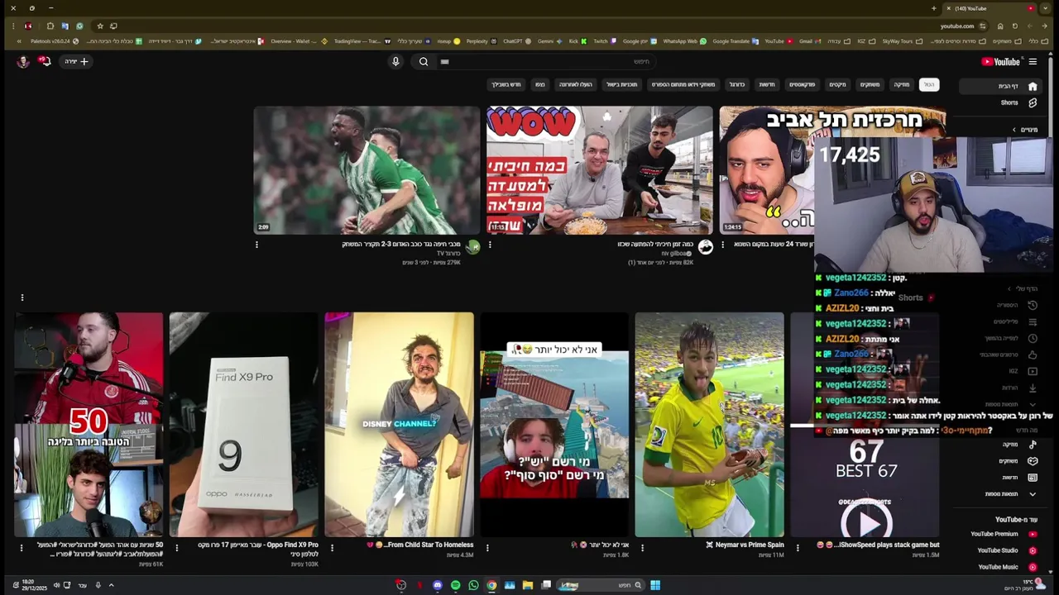The image size is (1059, 595).
Task: Select the 'משחקים' filter chip
Action: point(870,84)
